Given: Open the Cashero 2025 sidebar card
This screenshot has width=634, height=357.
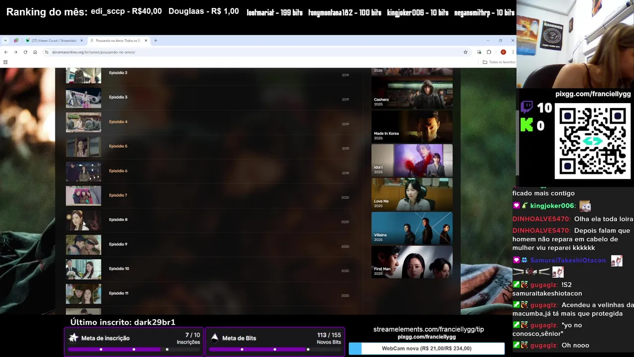Looking at the screenshot, I should 412,93.
